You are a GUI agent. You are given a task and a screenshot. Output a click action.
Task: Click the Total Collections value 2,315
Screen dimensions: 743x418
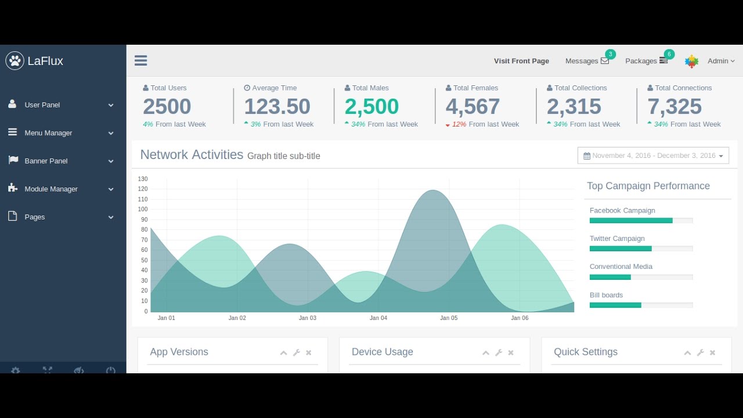(574, 107)
